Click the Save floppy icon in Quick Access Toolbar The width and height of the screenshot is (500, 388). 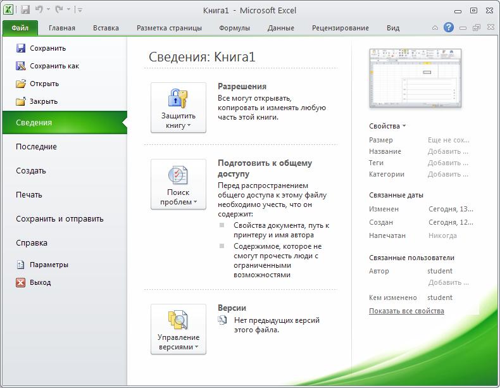click(25, 9)
